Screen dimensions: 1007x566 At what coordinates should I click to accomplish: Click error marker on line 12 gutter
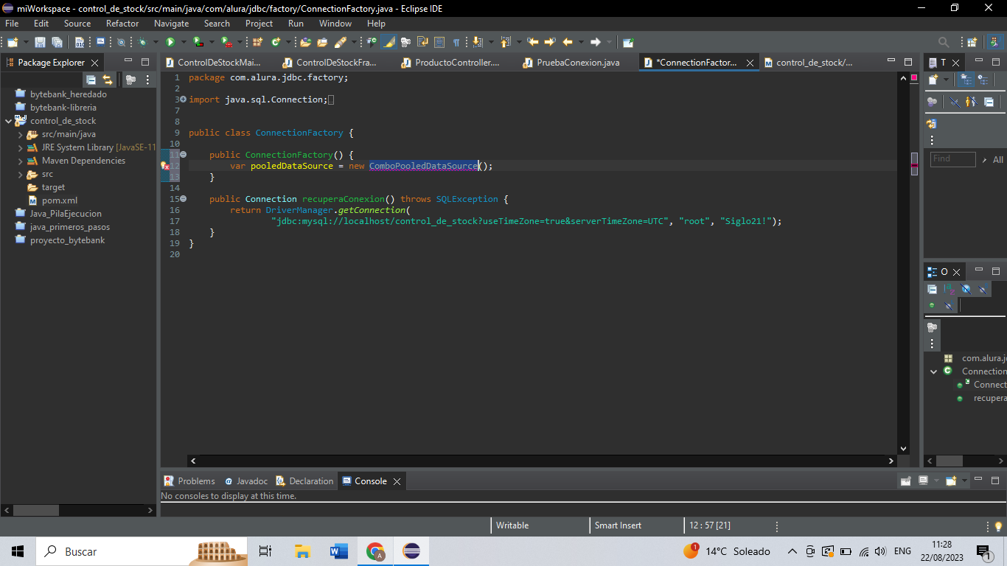click(166, 167)
